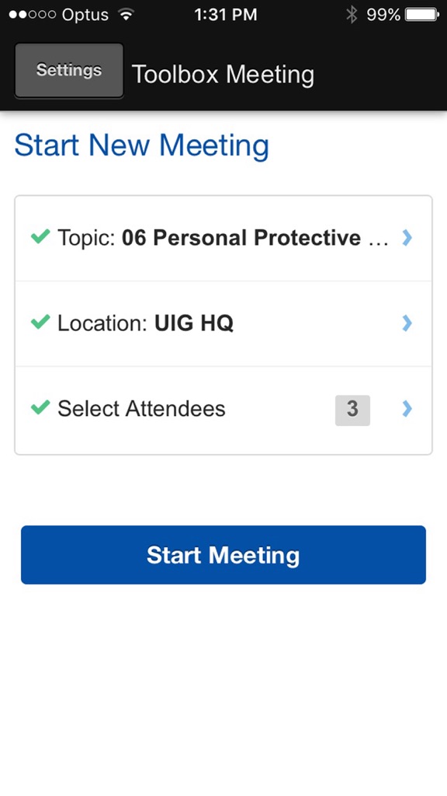Tap the Select Attendees label
The image size is (447, 796).
click(141, 409)
